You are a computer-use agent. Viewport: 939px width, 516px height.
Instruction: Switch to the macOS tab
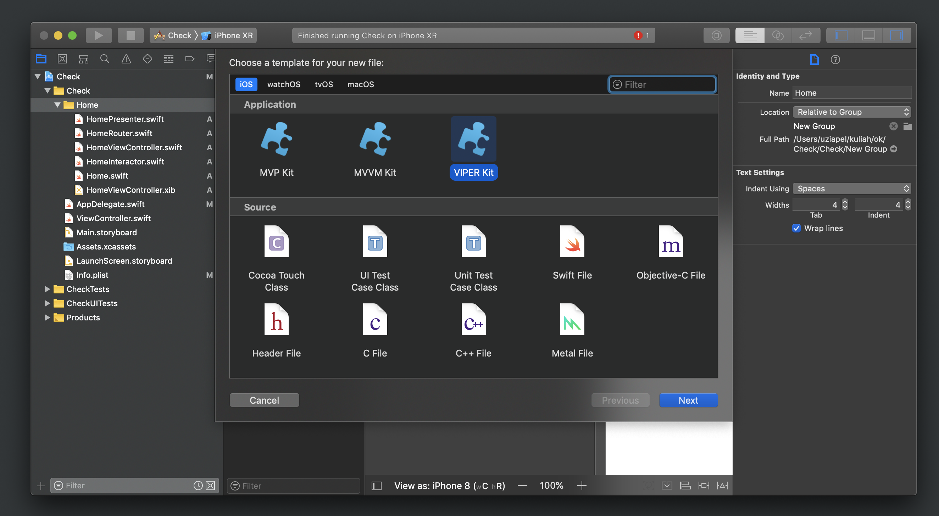click(x=361, y=83)
